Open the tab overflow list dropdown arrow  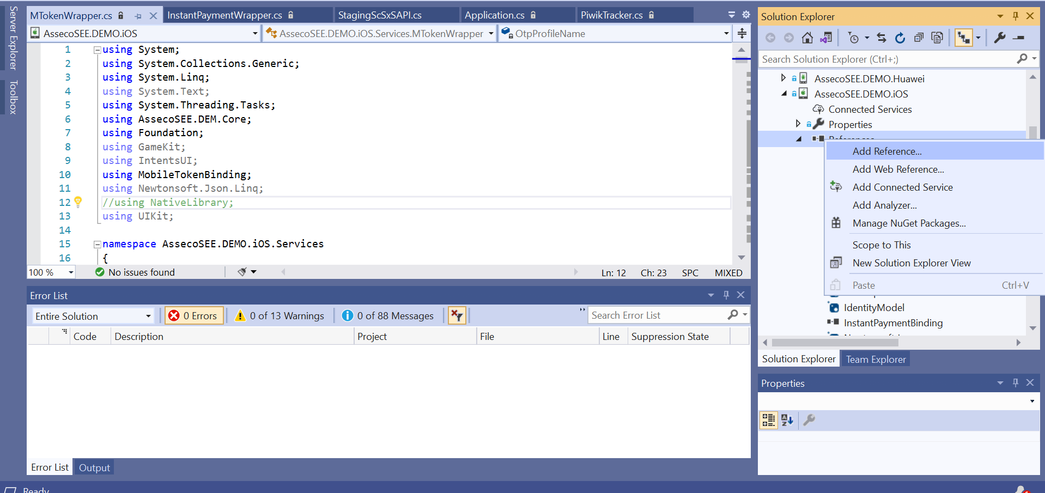(x=731, y=15)
